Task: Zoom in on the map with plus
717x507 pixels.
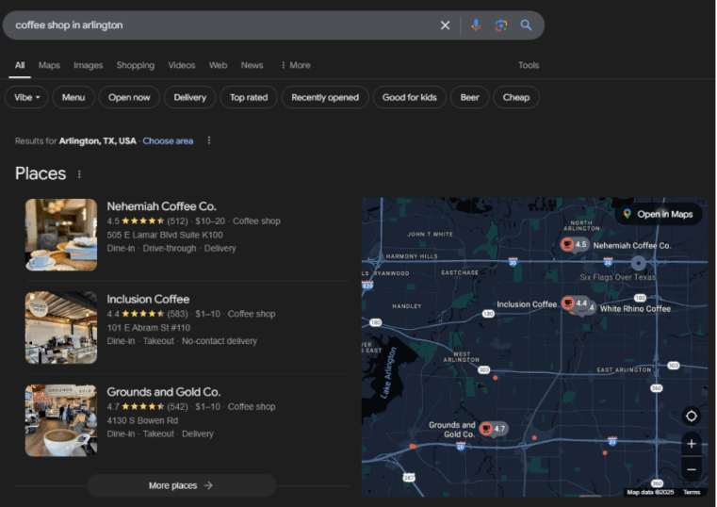Action: 692,444
